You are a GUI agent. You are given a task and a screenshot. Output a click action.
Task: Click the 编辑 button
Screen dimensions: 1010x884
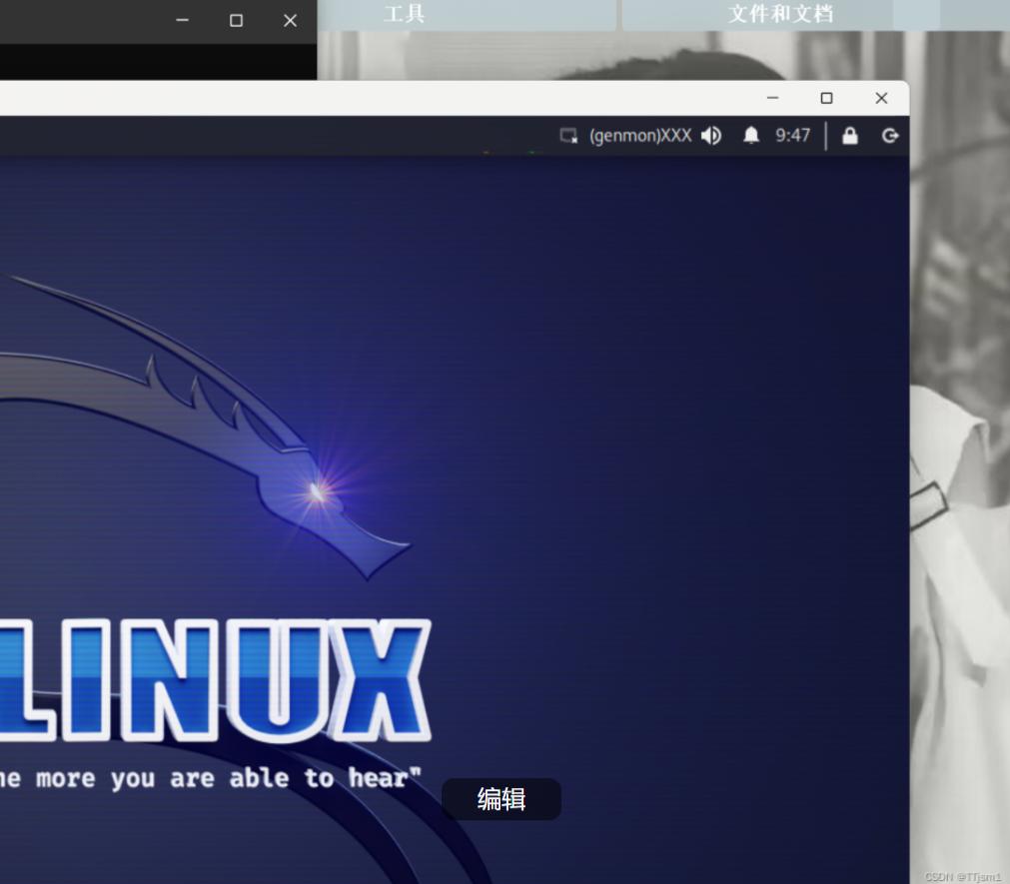pyautogui.click(x=502, y=799)
